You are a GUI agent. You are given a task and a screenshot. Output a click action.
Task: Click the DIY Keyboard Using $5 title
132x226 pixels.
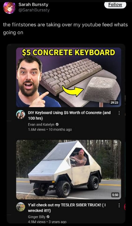tap(69, 115)
